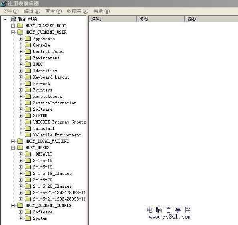Expand the RemoteAccess key
Viewport: 238px width, 225px height.
[x=21, y=96]
